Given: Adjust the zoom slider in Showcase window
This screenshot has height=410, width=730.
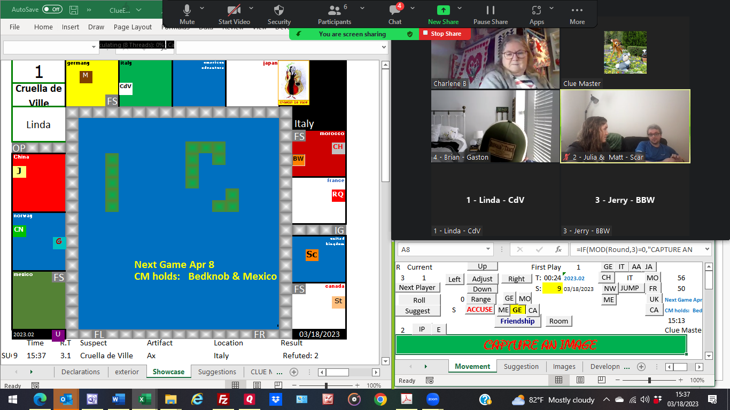Looking at the screenshot, I should click(x=326, y=385).
